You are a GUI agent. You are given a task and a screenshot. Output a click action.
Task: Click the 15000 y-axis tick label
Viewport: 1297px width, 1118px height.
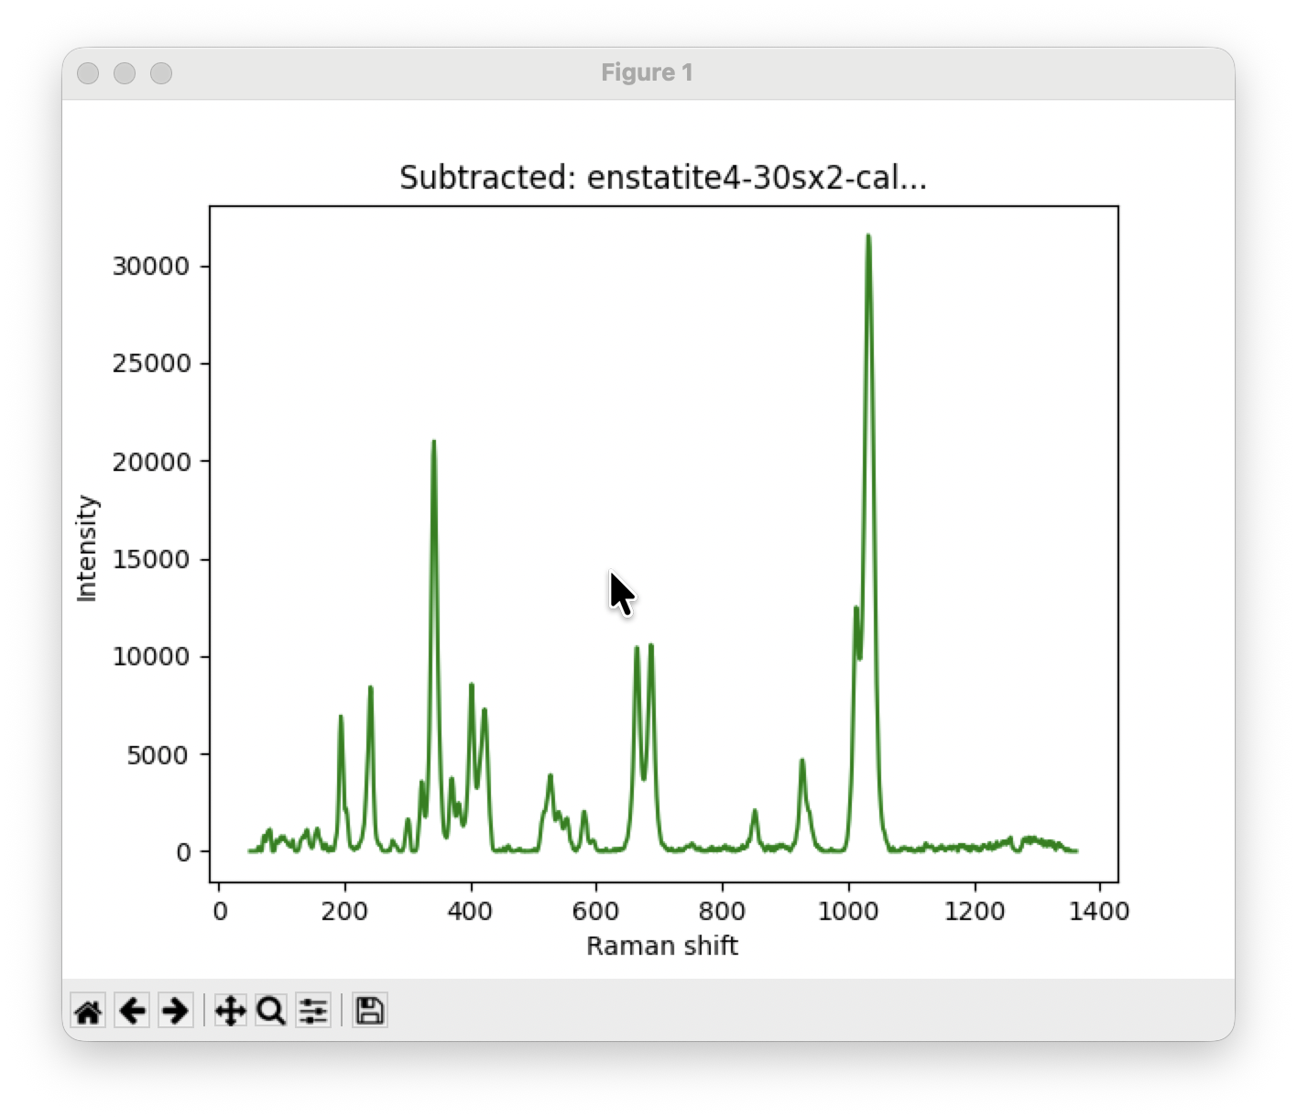point(150,560)
